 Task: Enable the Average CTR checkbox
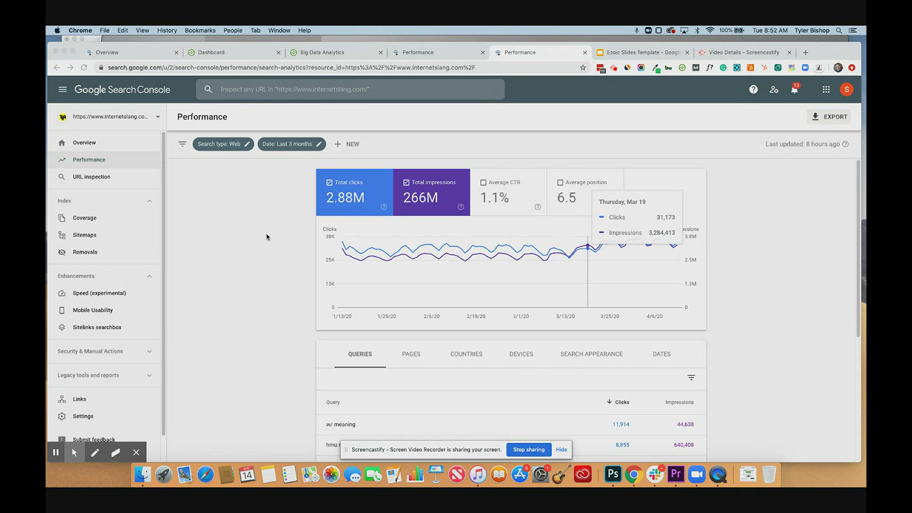pyautogui.click(x=483, y=182)
